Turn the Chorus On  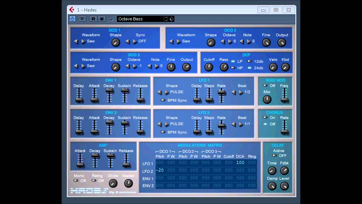click(x=265, y=118)
